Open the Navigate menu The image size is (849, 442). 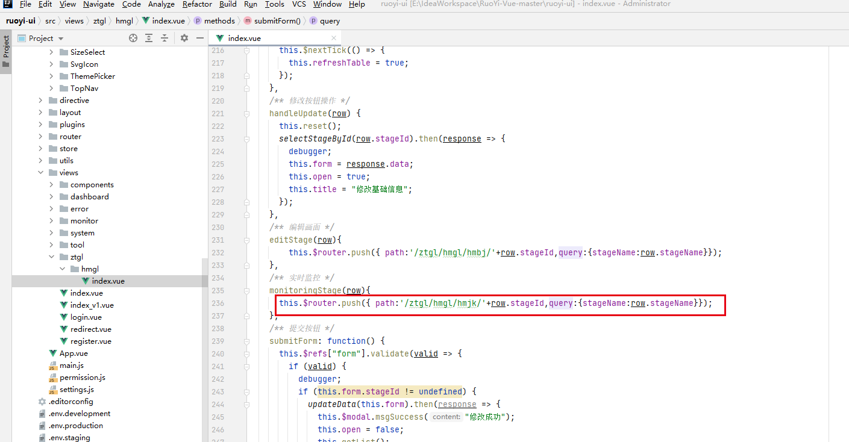point(98,4)
